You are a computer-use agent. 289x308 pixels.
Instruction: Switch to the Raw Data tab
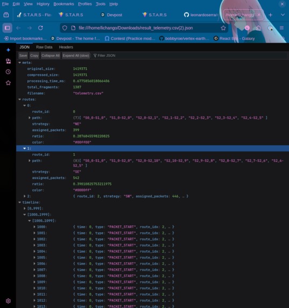coord(44,47)
